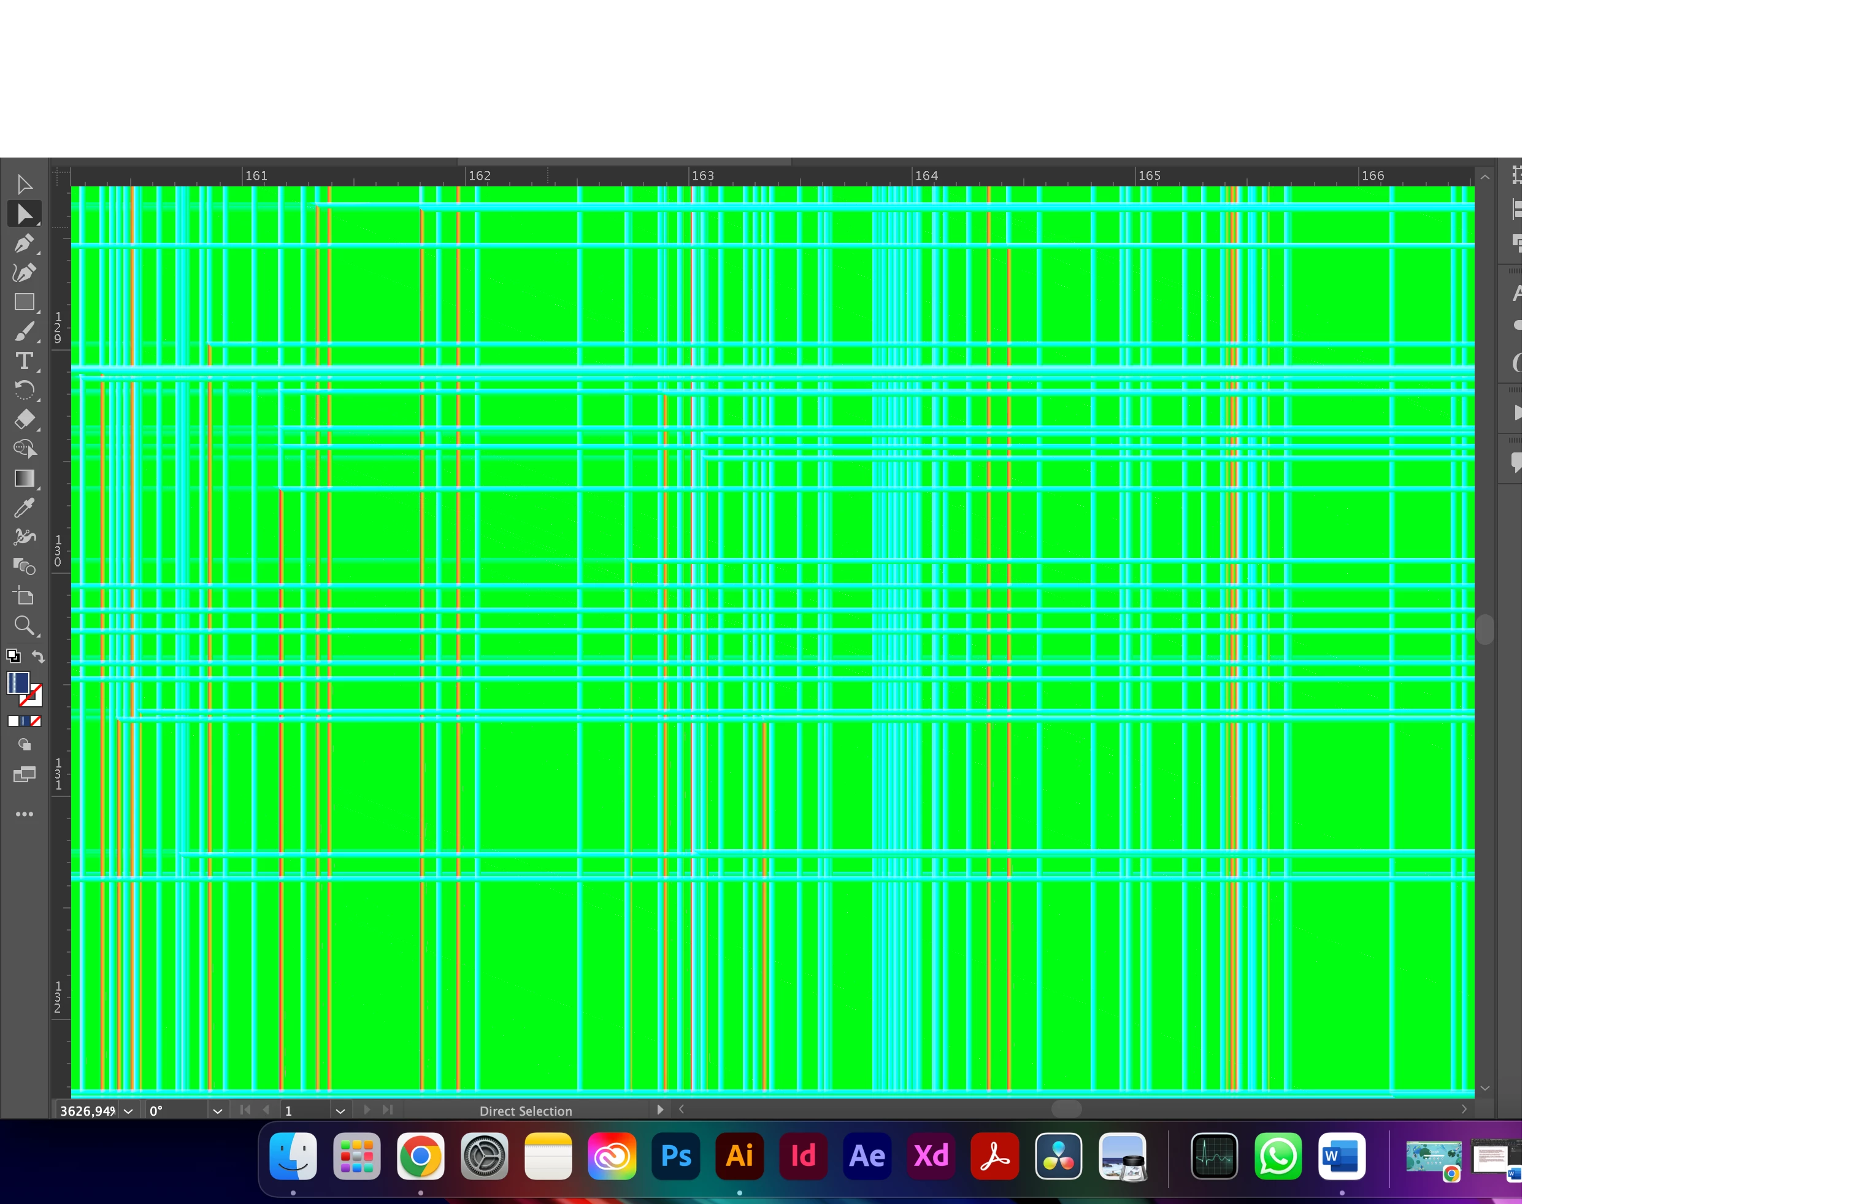Screen dimensions: 1855x1204
Task: Select the Selection tool arrow
Action: click(24, 185)
